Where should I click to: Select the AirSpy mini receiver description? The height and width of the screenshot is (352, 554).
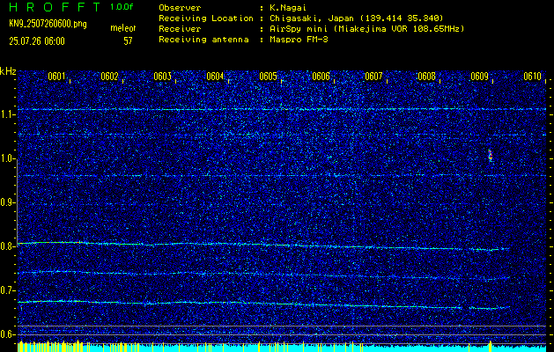click(367, 28)
